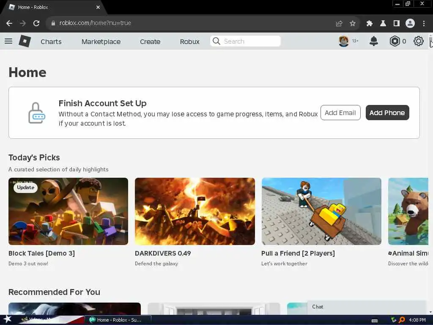Reload the page
The image size is (433, 325).
[x=36, y=23]
